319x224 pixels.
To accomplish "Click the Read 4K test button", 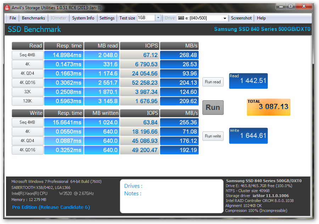I will [27, 64].
